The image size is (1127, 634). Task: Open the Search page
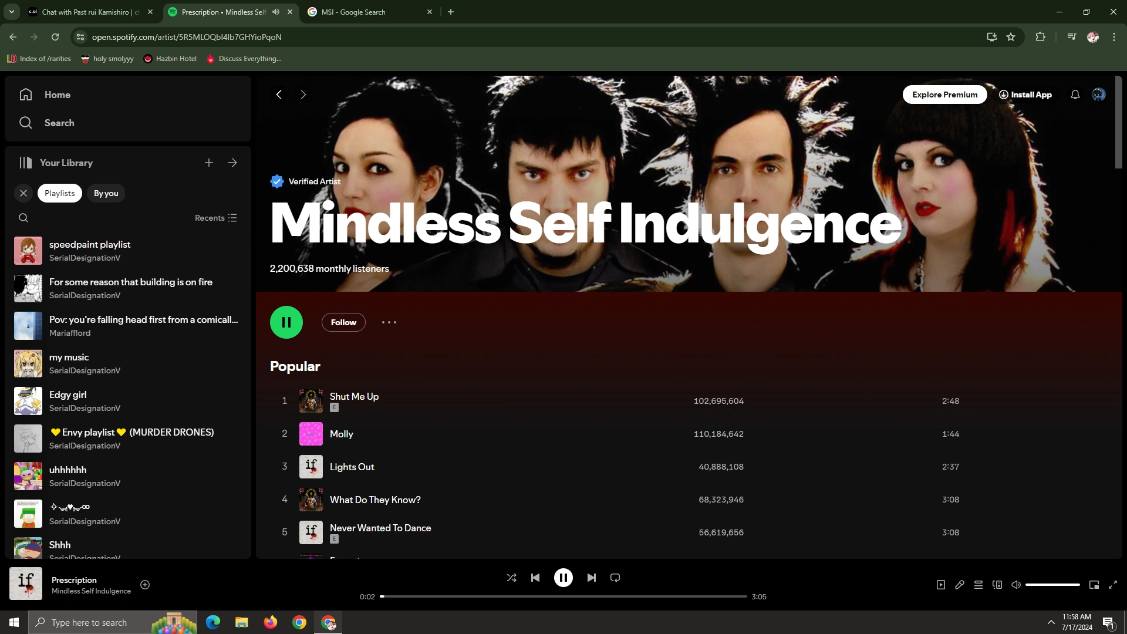pos(59,123)
